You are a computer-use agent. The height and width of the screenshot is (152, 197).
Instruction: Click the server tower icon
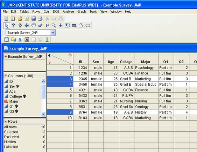pos(47,39)
